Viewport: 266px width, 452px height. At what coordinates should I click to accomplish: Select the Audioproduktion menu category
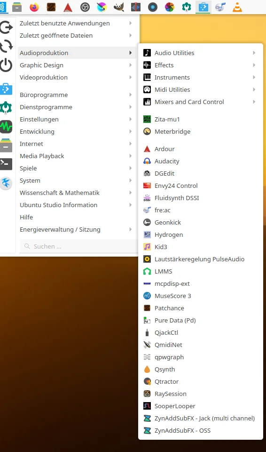[x=77, y=53]
